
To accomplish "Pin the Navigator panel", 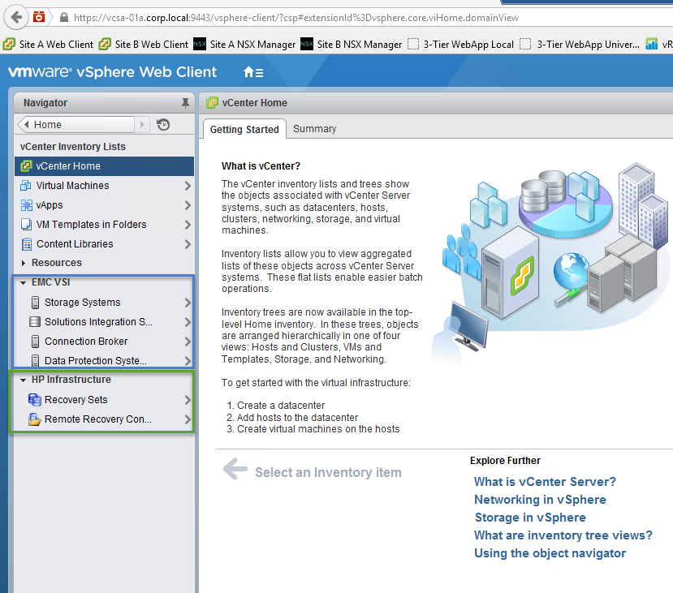I will click(185, 103).
